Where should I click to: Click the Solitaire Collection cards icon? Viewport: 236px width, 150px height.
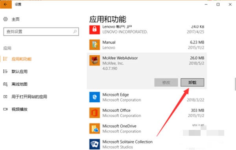[x=94, y=144]
